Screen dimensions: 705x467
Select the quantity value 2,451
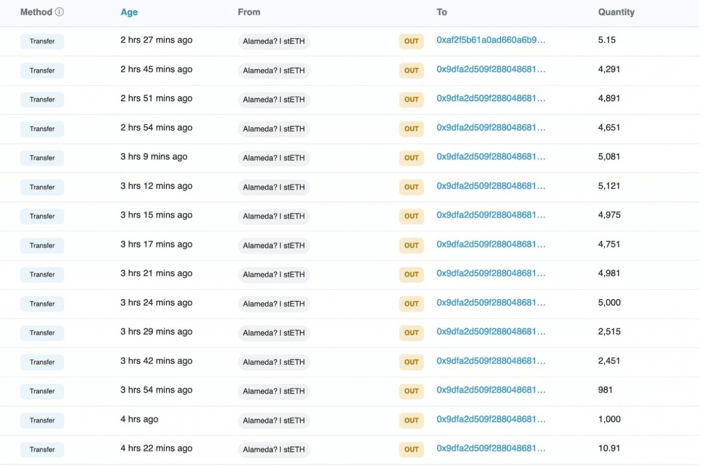click(609, 361)
